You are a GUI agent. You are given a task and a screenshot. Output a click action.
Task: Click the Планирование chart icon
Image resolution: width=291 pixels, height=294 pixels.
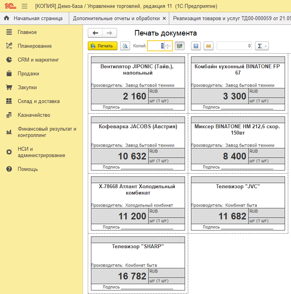(9, 46)
